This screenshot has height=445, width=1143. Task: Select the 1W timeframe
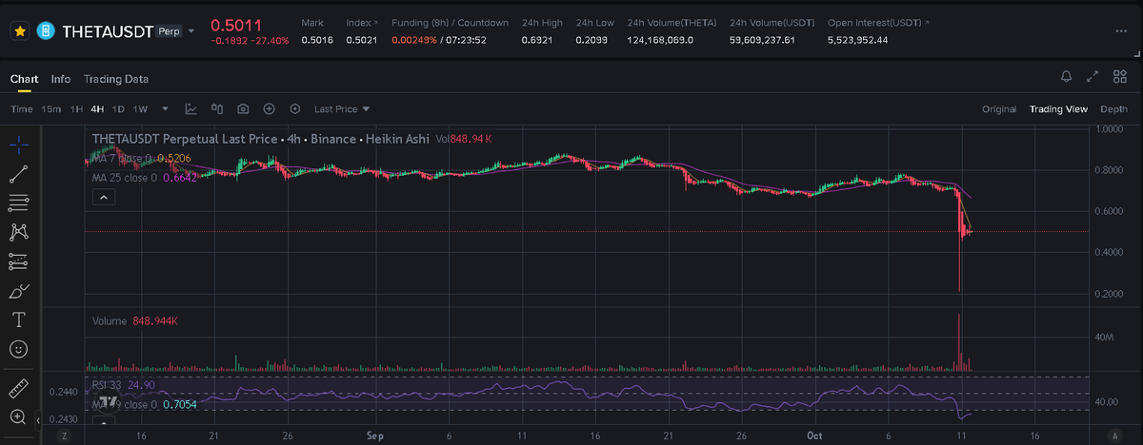140,109
